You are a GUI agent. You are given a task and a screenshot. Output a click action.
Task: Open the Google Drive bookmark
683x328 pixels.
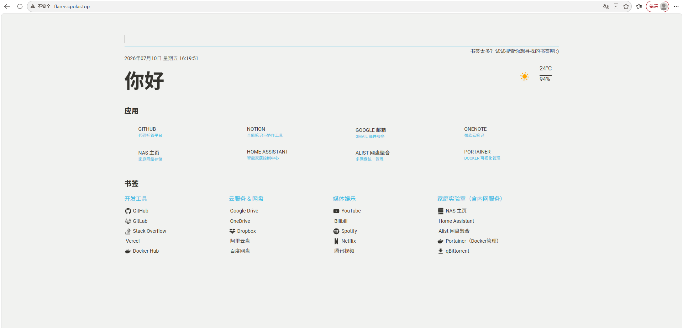tap(244, 211)
